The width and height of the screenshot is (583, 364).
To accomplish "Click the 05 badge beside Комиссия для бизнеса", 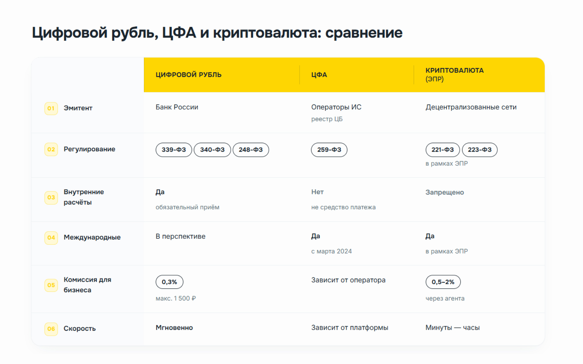I will click(51, 285).
